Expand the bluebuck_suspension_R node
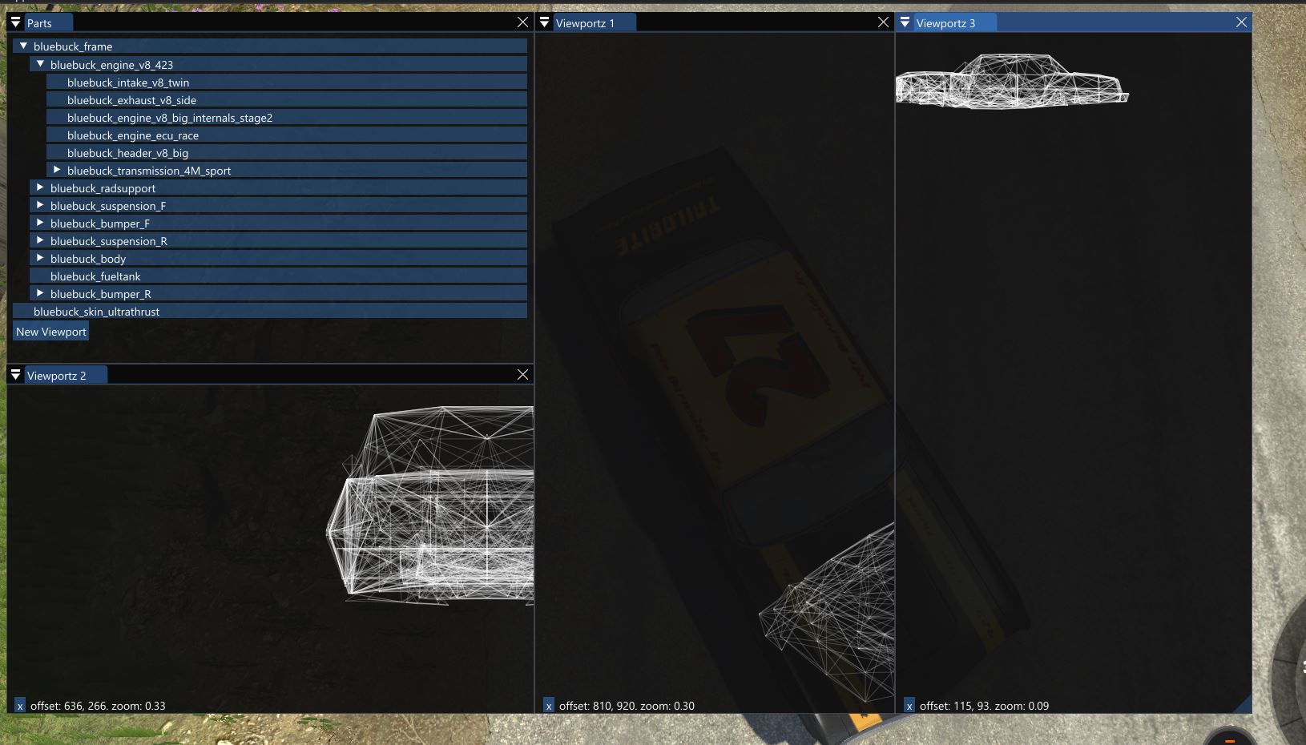Image resolution: width=1306 pixels, height=745 pixels. click(x=40, y=240)
